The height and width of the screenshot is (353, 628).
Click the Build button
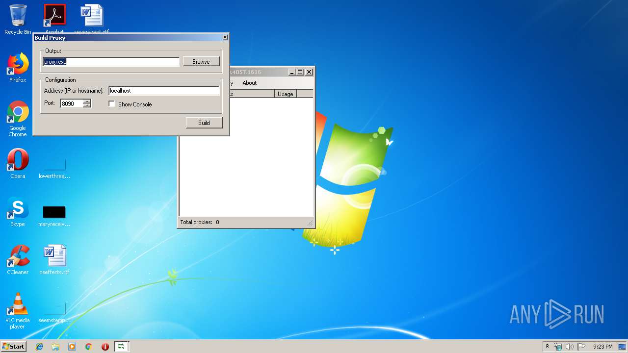pos(204,123)
